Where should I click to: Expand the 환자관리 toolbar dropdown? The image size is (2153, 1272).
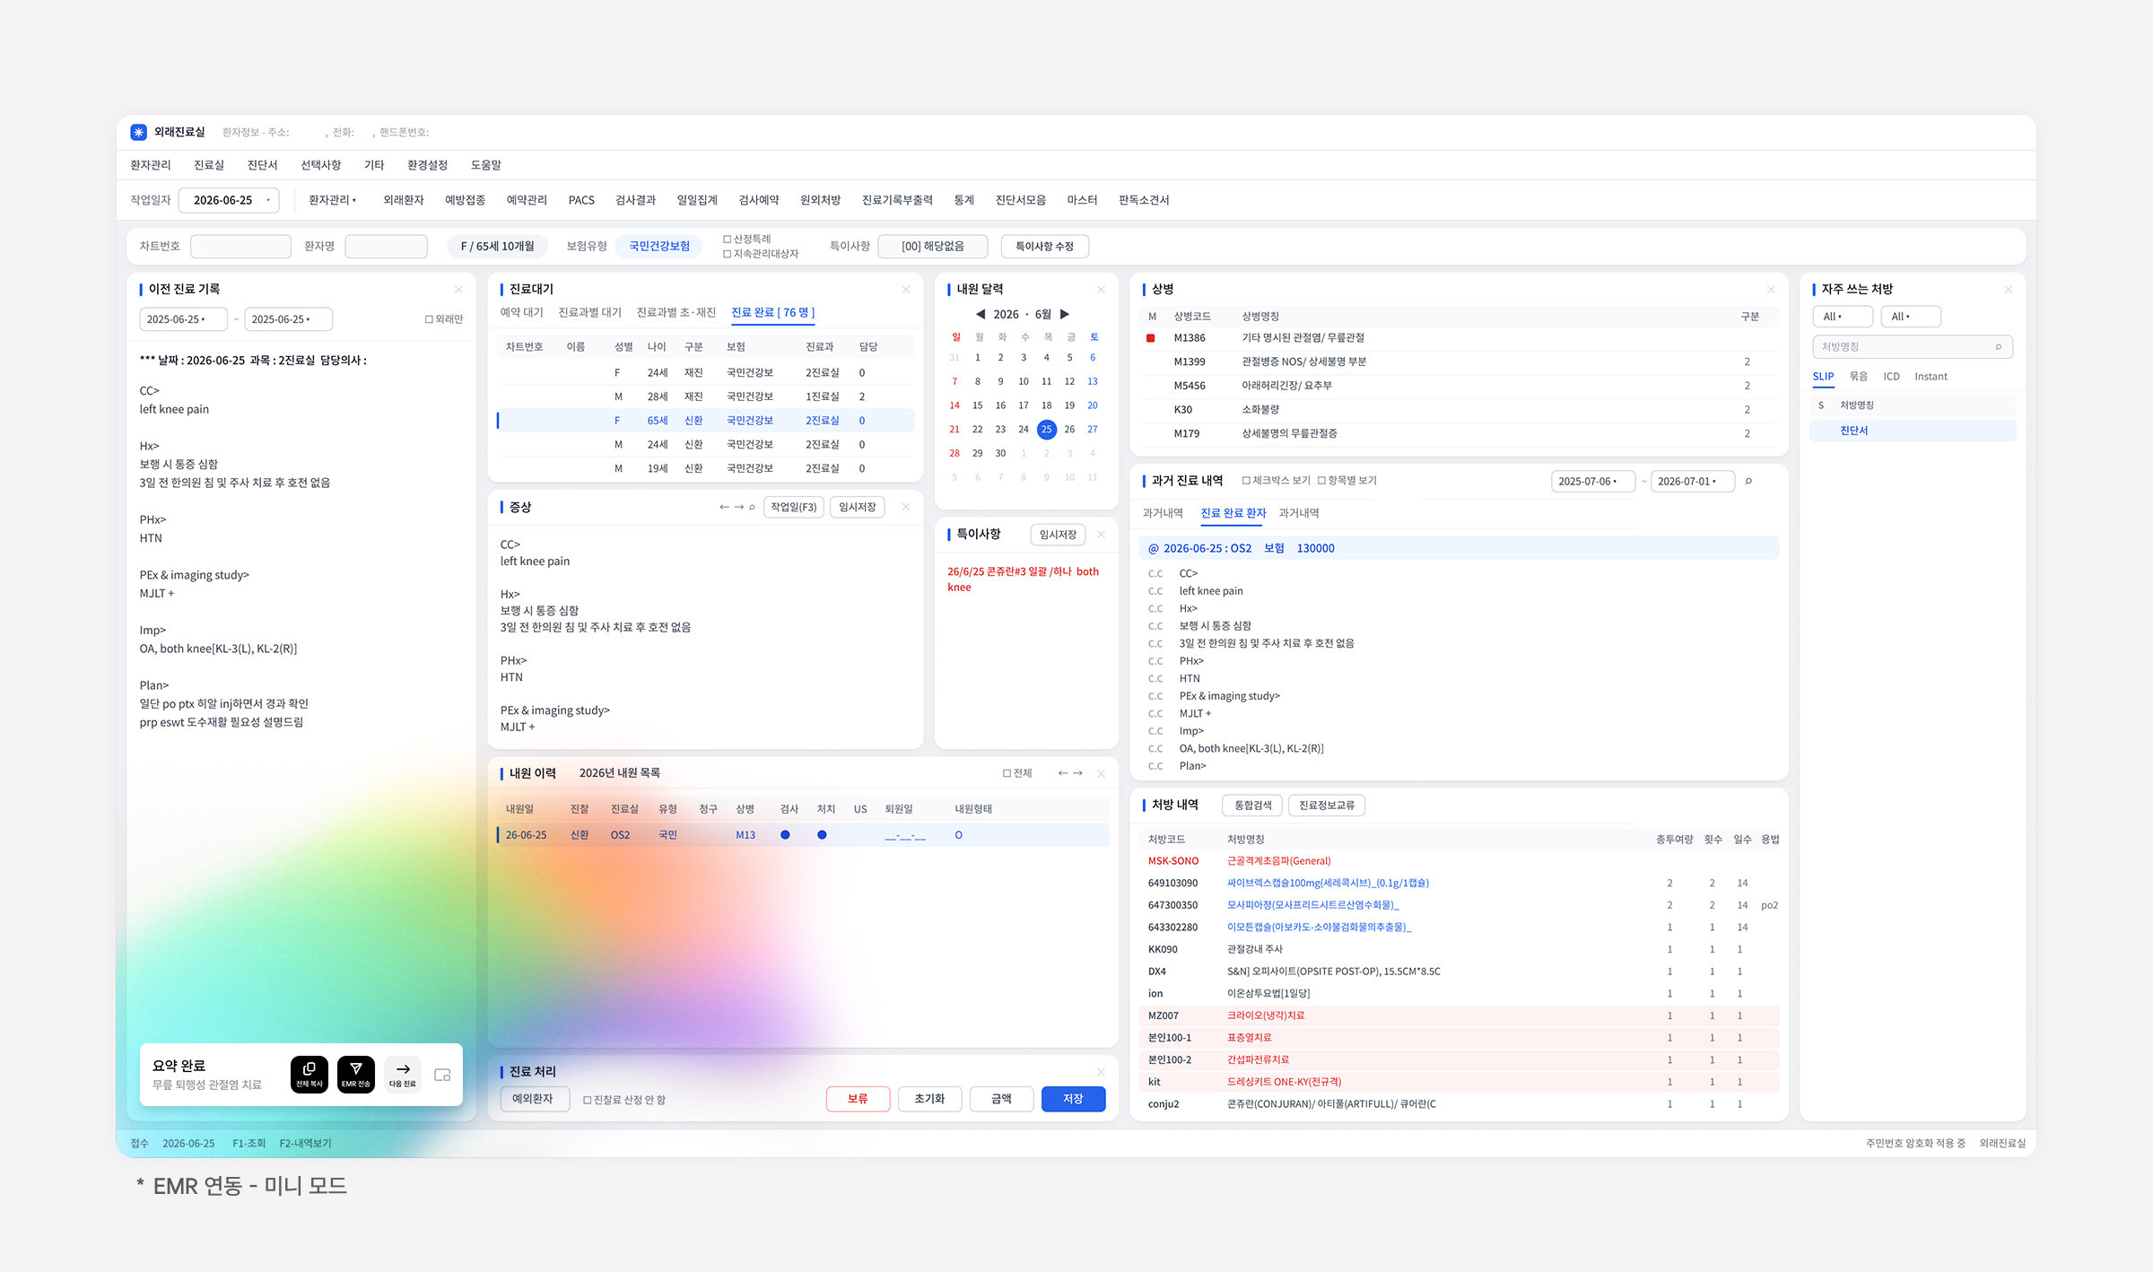coord(332,200)
